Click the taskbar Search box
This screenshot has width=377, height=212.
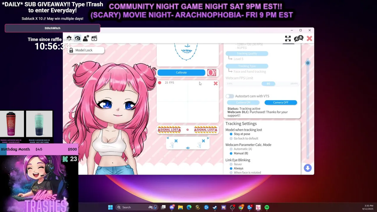coord(137,207)
